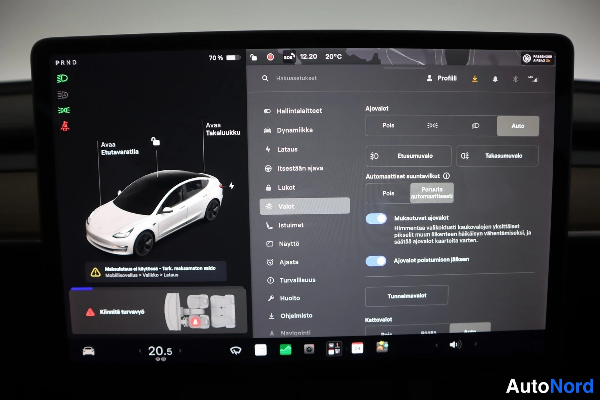Tap the LTE signal strength icon
Screen dimensions: 600x400
(x=533, y=79)
